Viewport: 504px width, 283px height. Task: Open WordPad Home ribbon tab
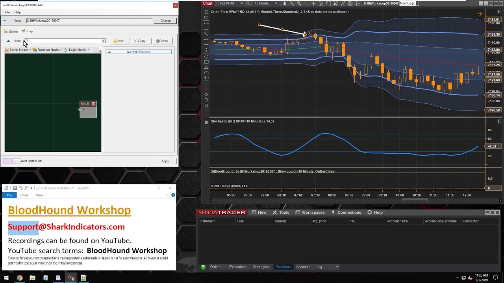[x=24, y=195]
